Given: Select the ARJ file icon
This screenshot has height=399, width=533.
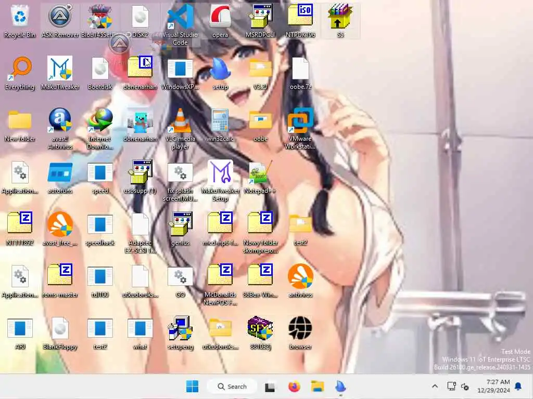Looking at the screenshot, I should pyautogui.click(x=20, y=333).
